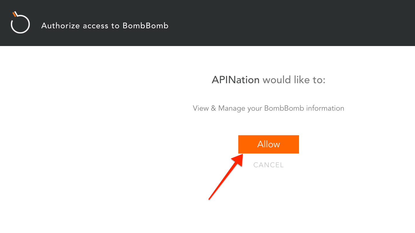Viewport: 415px width, 233px height.
Task: Click the word 'Authorize' in the header
Action: (60, 26)
